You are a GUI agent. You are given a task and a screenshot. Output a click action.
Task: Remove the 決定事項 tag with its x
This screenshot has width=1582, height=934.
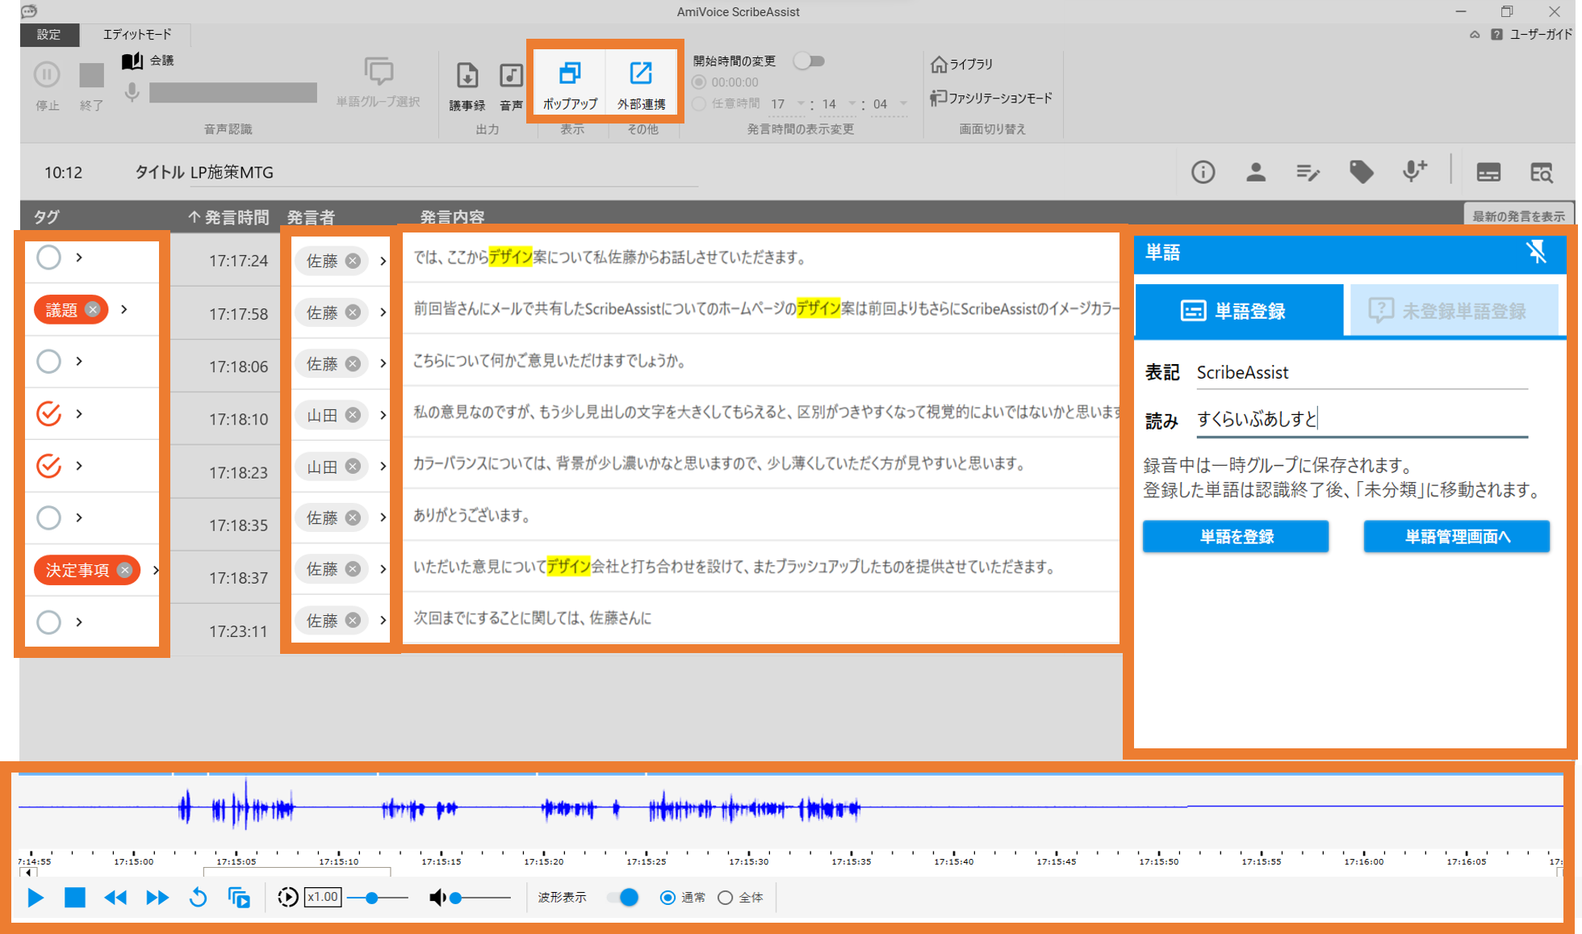click(x=124, y=570)
